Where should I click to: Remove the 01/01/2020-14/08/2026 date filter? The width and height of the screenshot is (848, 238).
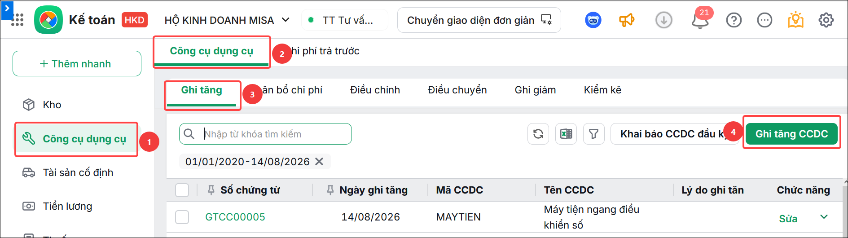(319, 161)
